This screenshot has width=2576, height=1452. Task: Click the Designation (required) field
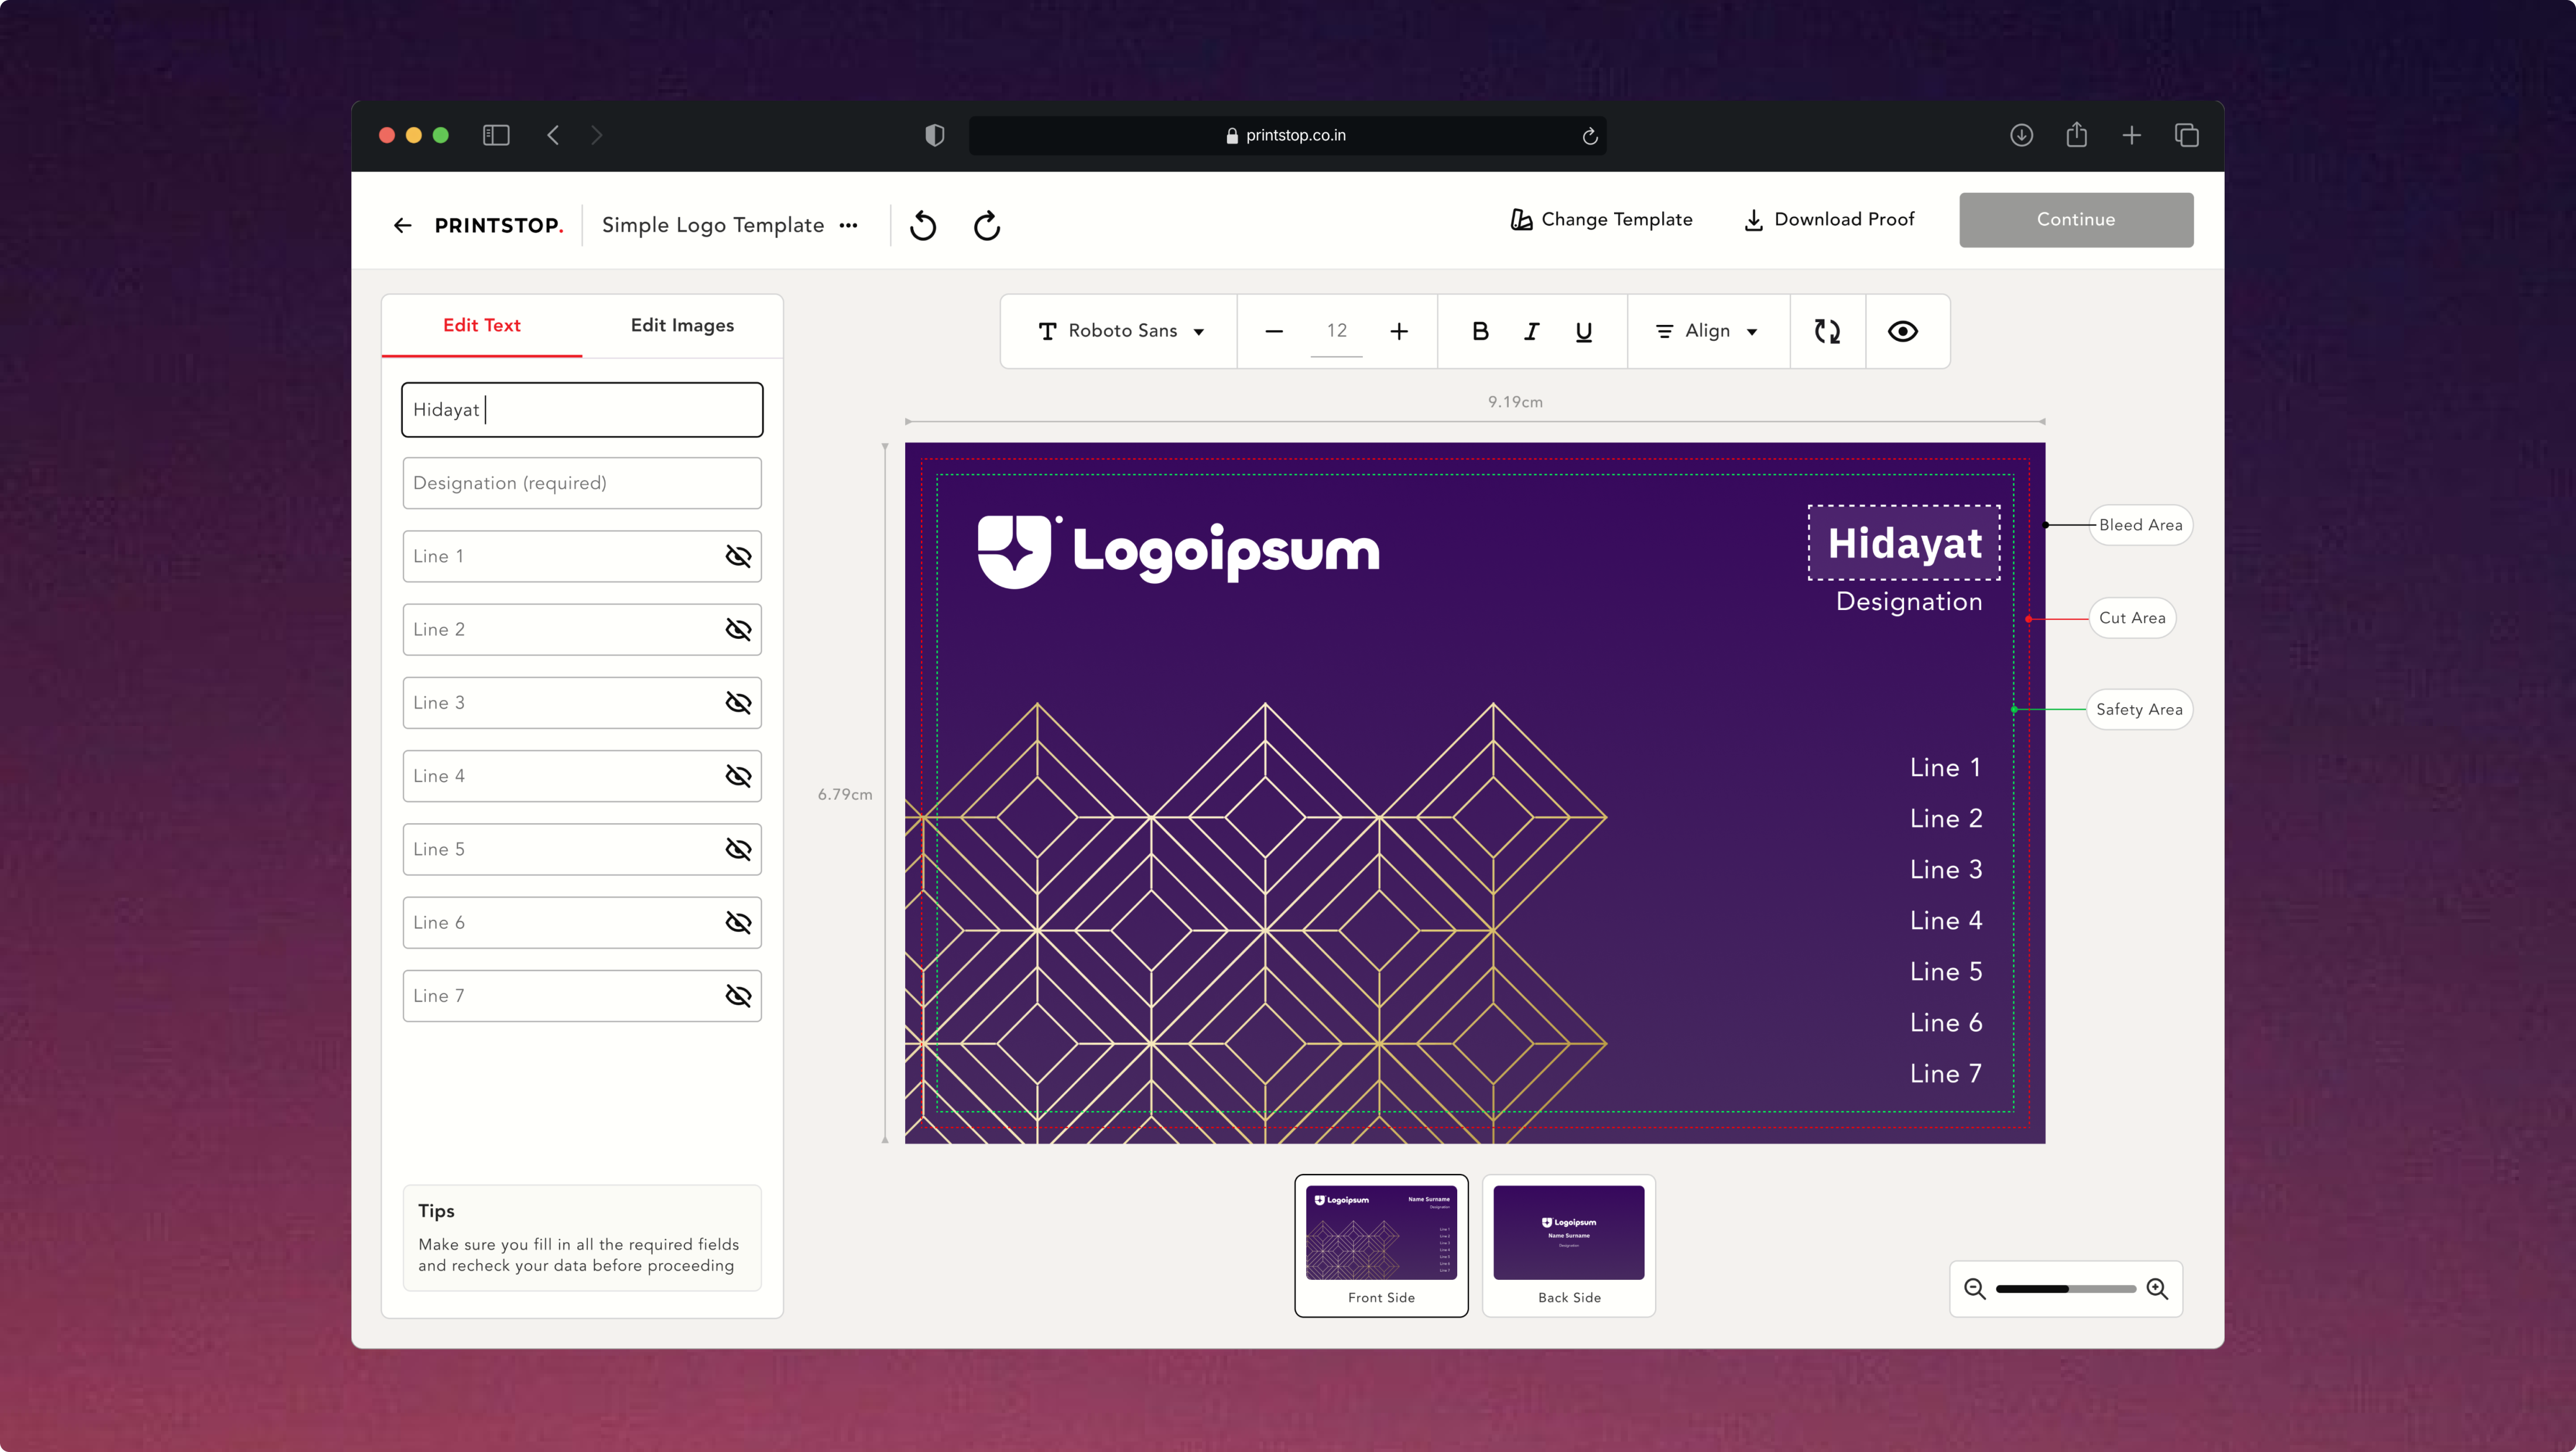tap(582, 483)
